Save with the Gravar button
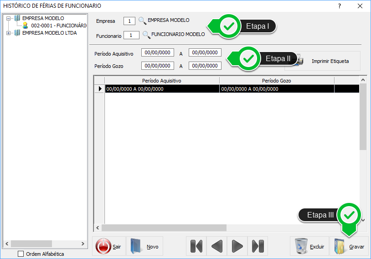Image resolution: width=371 pixels, height=259 pixels. tap(350, 246)
